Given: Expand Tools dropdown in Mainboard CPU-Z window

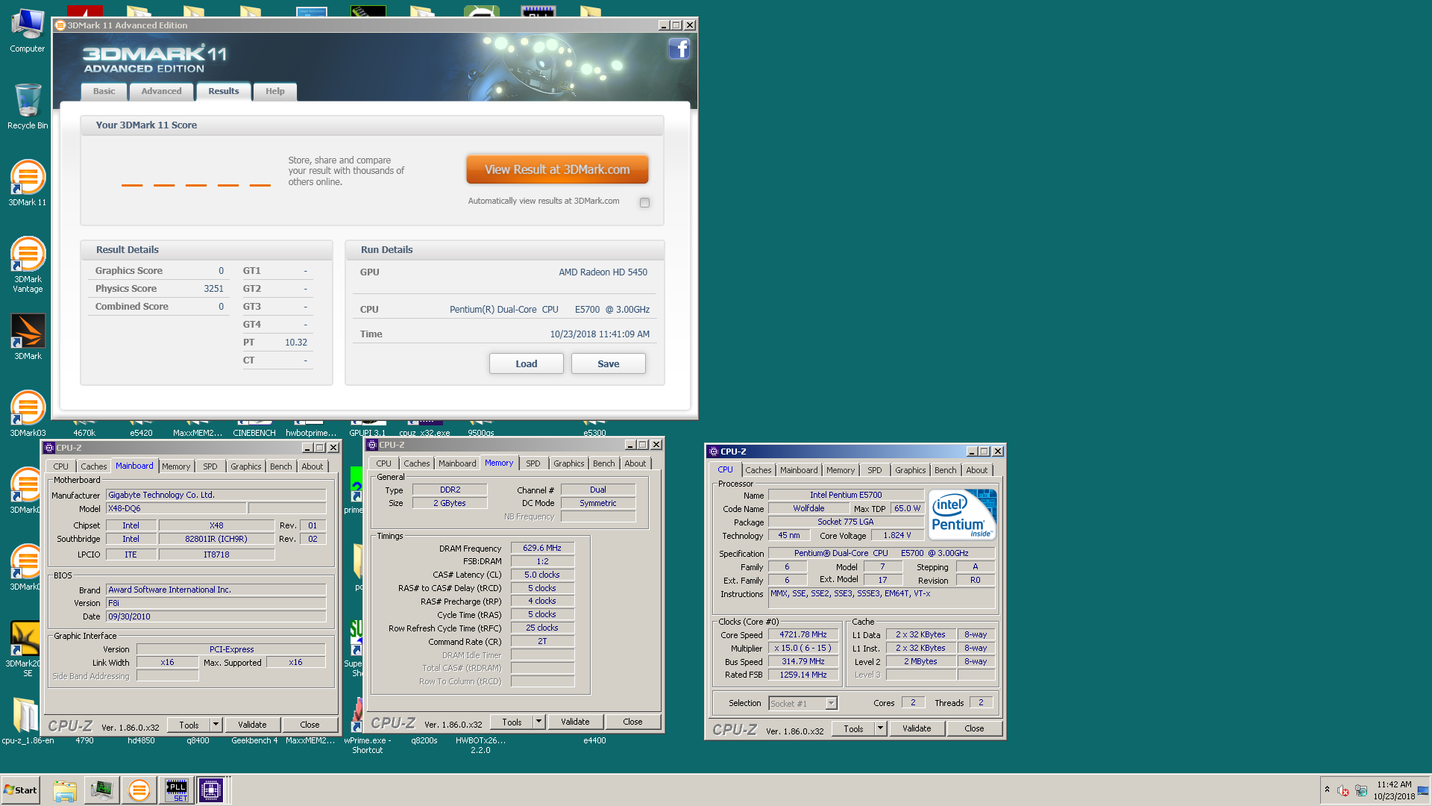Looking at the screenshot, I should [x=216, y=725].
